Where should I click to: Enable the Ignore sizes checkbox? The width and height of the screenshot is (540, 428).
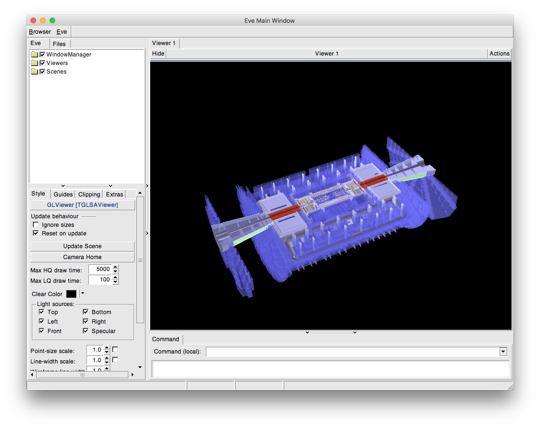36,225
